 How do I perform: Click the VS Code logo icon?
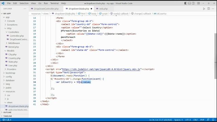pos(3,3)
